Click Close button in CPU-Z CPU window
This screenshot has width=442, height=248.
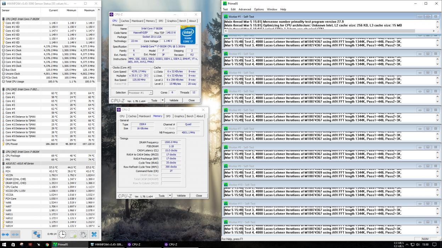pos(191,100)
